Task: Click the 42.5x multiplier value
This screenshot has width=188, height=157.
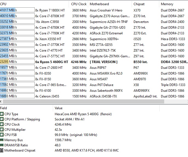Action: [58, 130]
